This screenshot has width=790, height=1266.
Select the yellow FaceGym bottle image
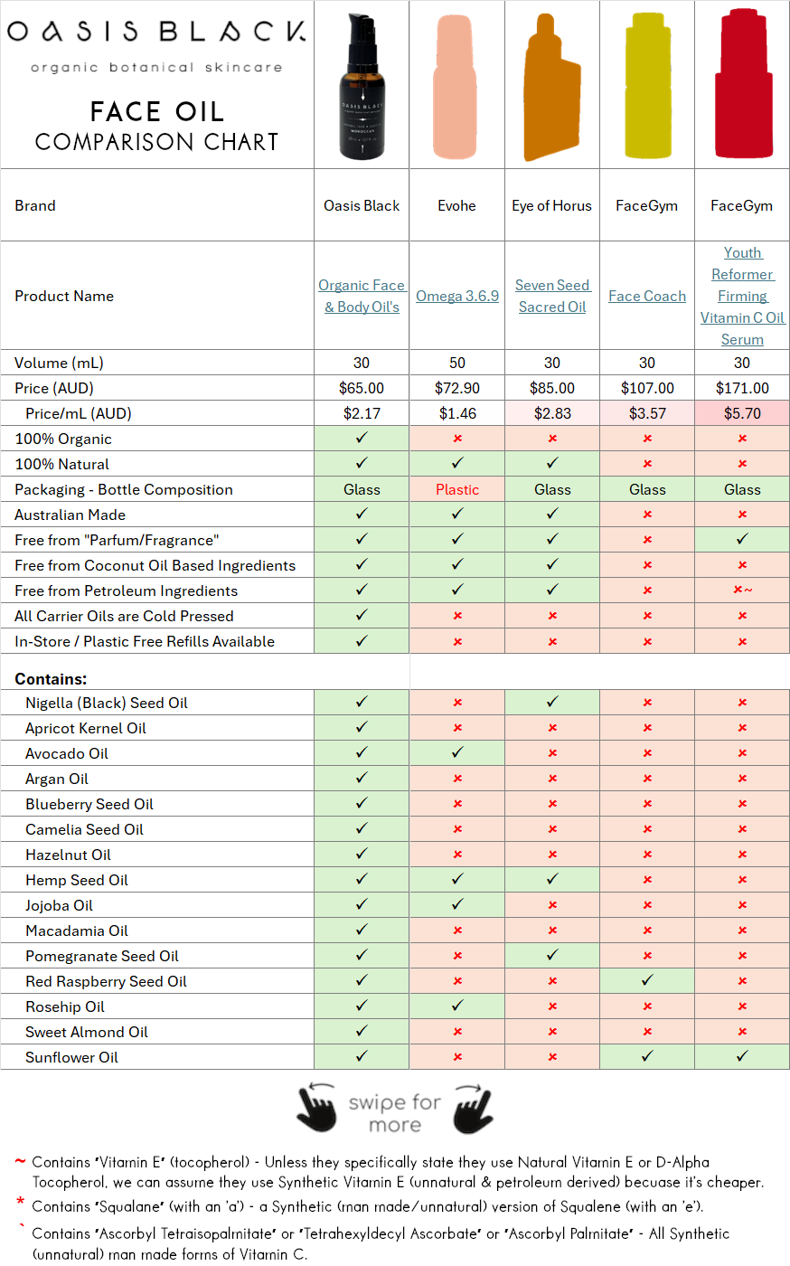pyautogui.click(x=647, y=84)
